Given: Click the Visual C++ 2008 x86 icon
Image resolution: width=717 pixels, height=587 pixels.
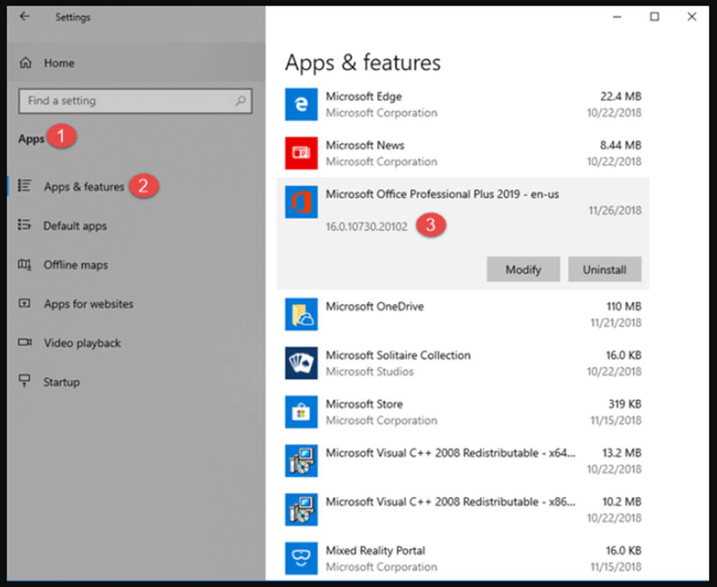Looking at the screenshot, I should click(x=301, y=509).
